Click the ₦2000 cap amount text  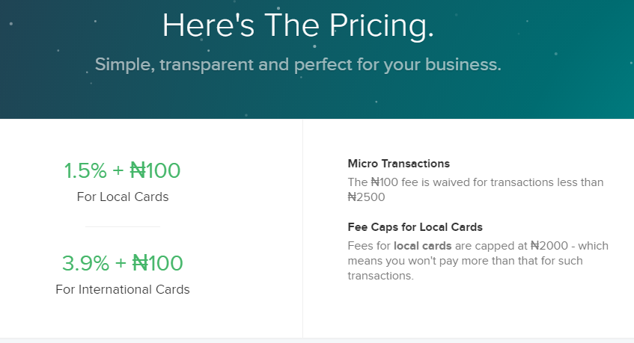tap(549, 245)
